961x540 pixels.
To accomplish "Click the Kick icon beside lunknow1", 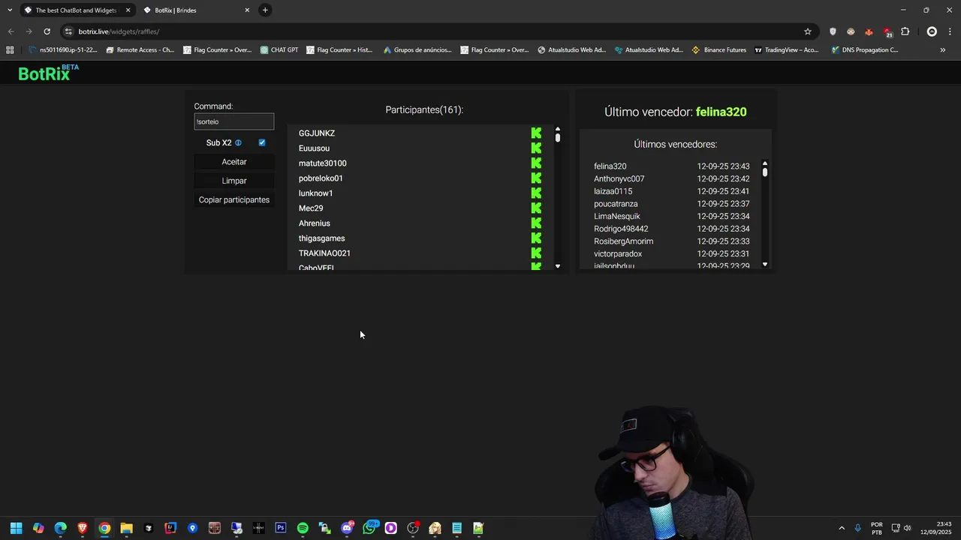I will [x=536, y=193].
